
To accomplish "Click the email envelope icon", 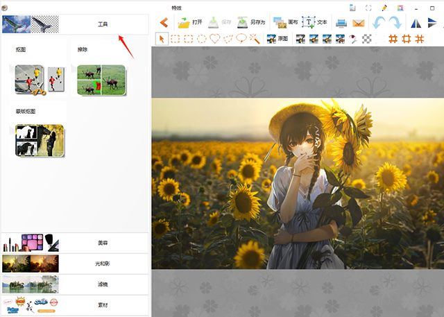I will 358,23.
